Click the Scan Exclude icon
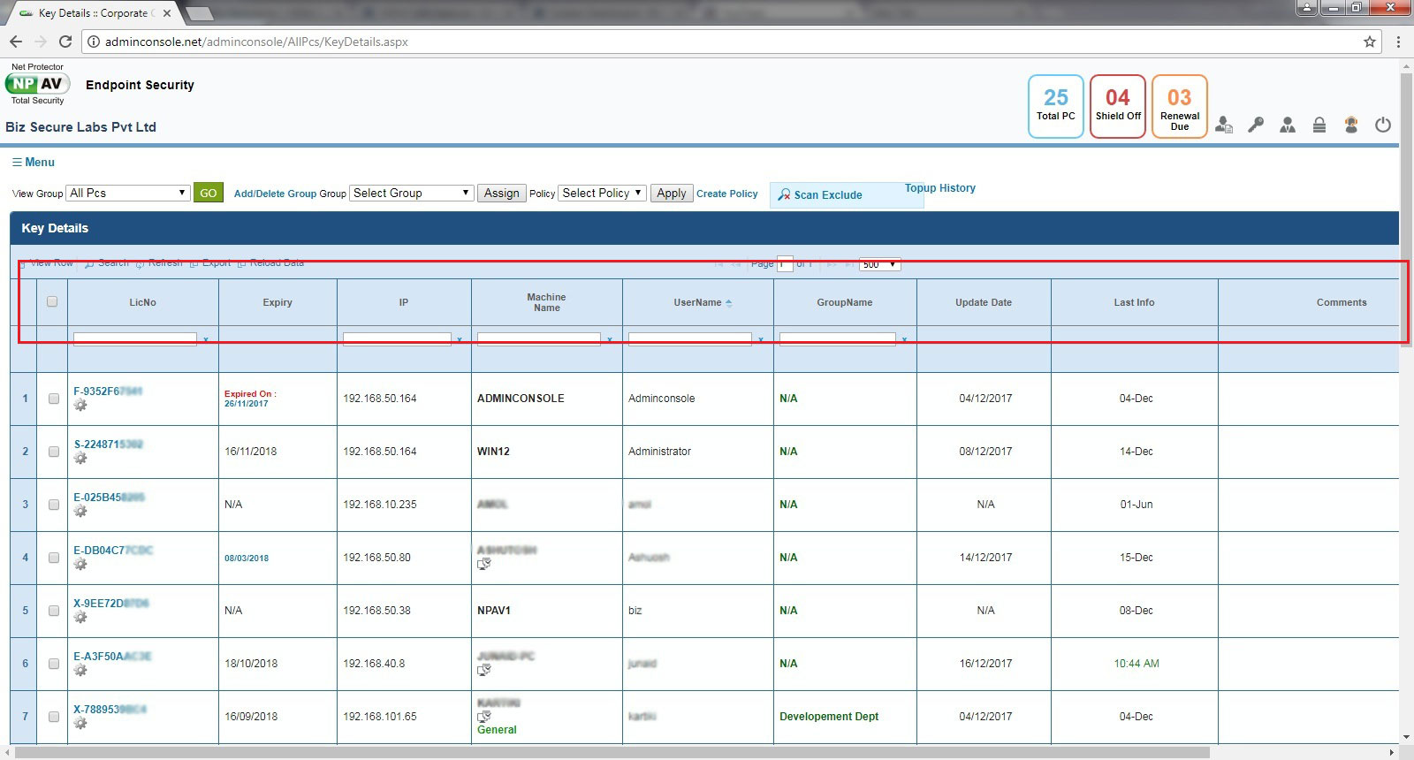This screenshot has width=1414, height=760. click(x=784, y=195)
